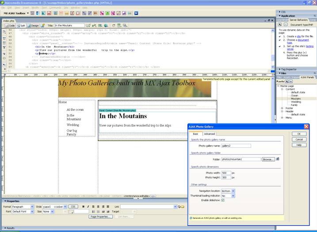The height and width of the screenshot is (232, 317).
Task: Remove a panel with the AJAX Panels minus icon
Action: [x=291, y=81]
